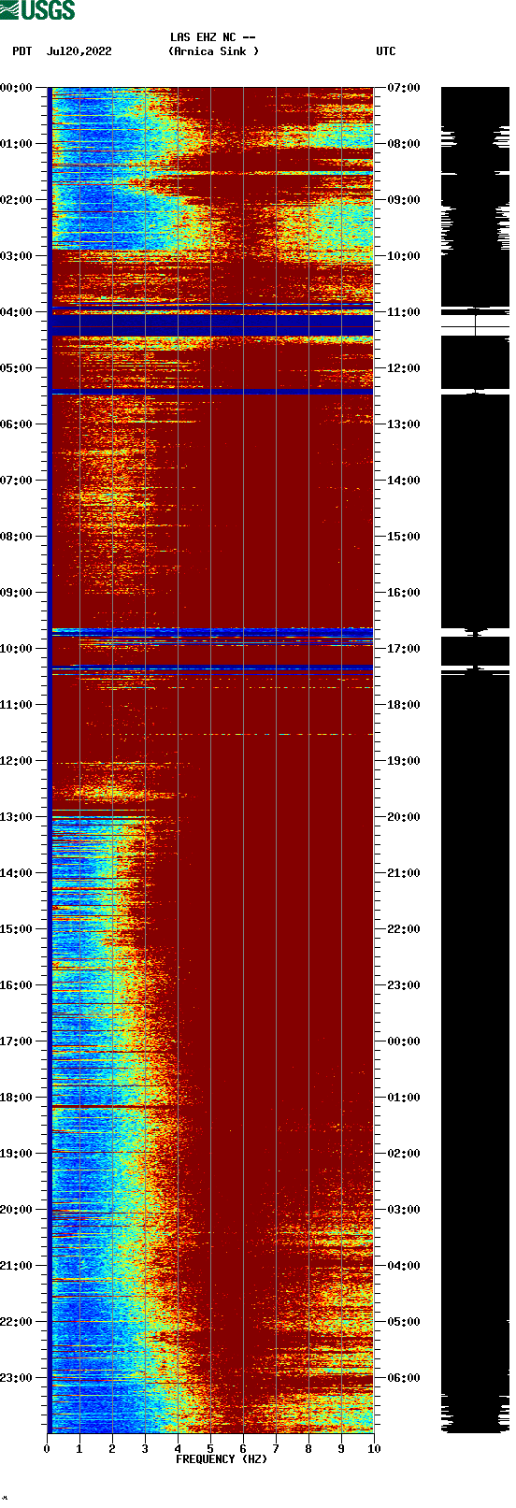Click the PDT time label '13:00'
The height and width of the screenshot is (1508, 516).
pos(17,817)
